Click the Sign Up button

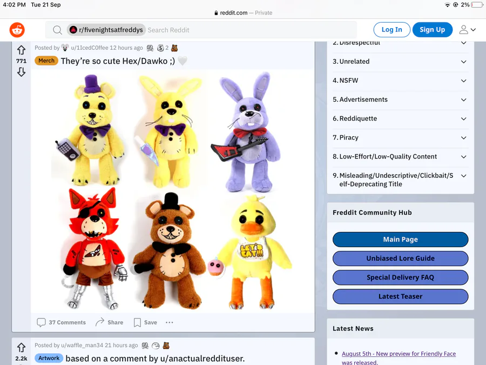[433, 30]
